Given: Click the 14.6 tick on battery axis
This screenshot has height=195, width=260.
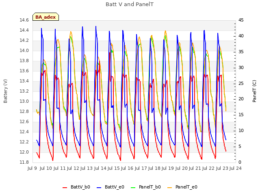Looking at the screenshot, I should pos(24,20).
